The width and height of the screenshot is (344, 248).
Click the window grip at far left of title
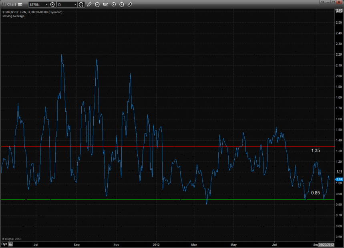[3, 4]
